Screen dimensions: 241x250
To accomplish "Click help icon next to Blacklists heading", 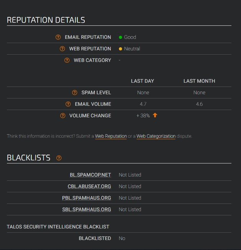I will (x=59, y=158).
